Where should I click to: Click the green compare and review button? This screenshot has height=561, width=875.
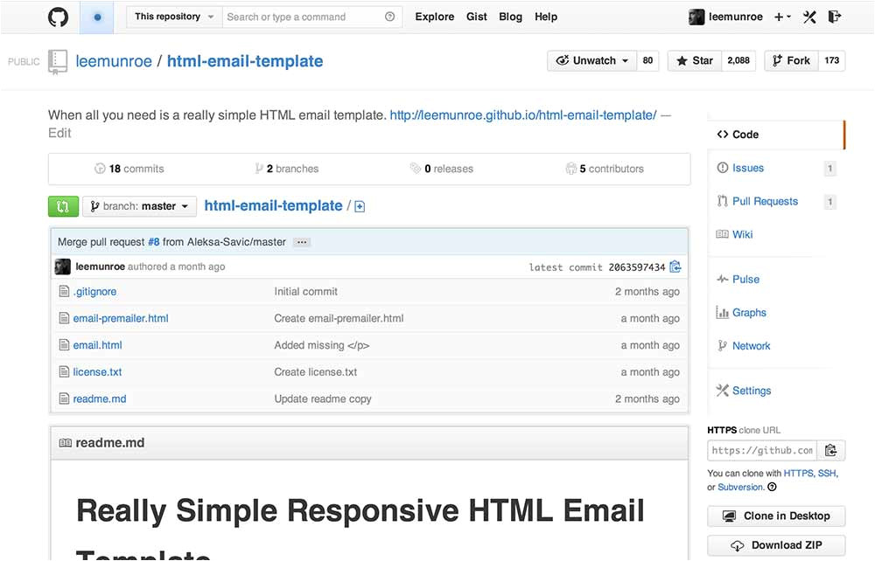tap(62, 206)
